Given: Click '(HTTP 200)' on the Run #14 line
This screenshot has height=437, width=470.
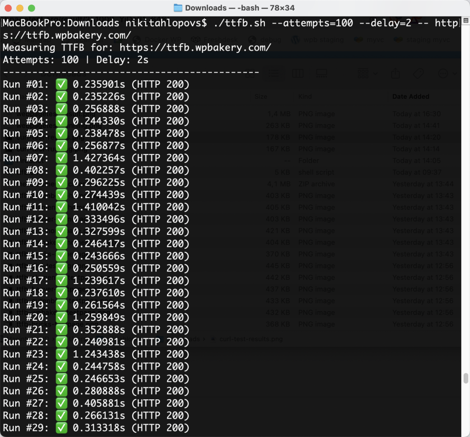Looking at the screenshot, I should (160, 244).
